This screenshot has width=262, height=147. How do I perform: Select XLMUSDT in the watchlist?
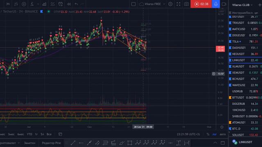click(x=245, y=67)
